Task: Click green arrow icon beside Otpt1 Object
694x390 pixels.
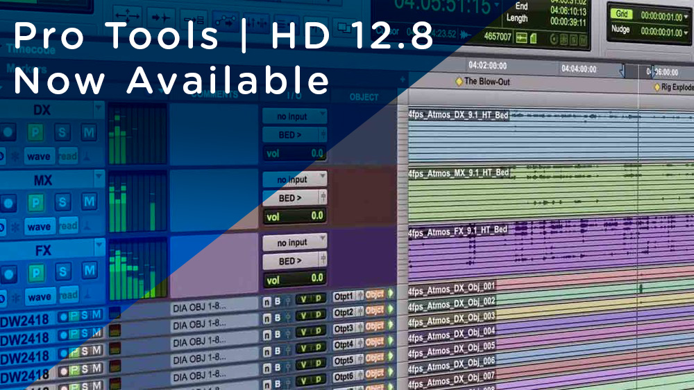Action: [x=390, y=293]
